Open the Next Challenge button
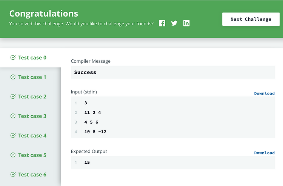This screenshot has width=283, height=186. 251,19
